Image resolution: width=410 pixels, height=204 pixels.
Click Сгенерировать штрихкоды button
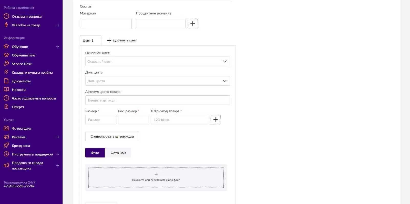[112, 136]
